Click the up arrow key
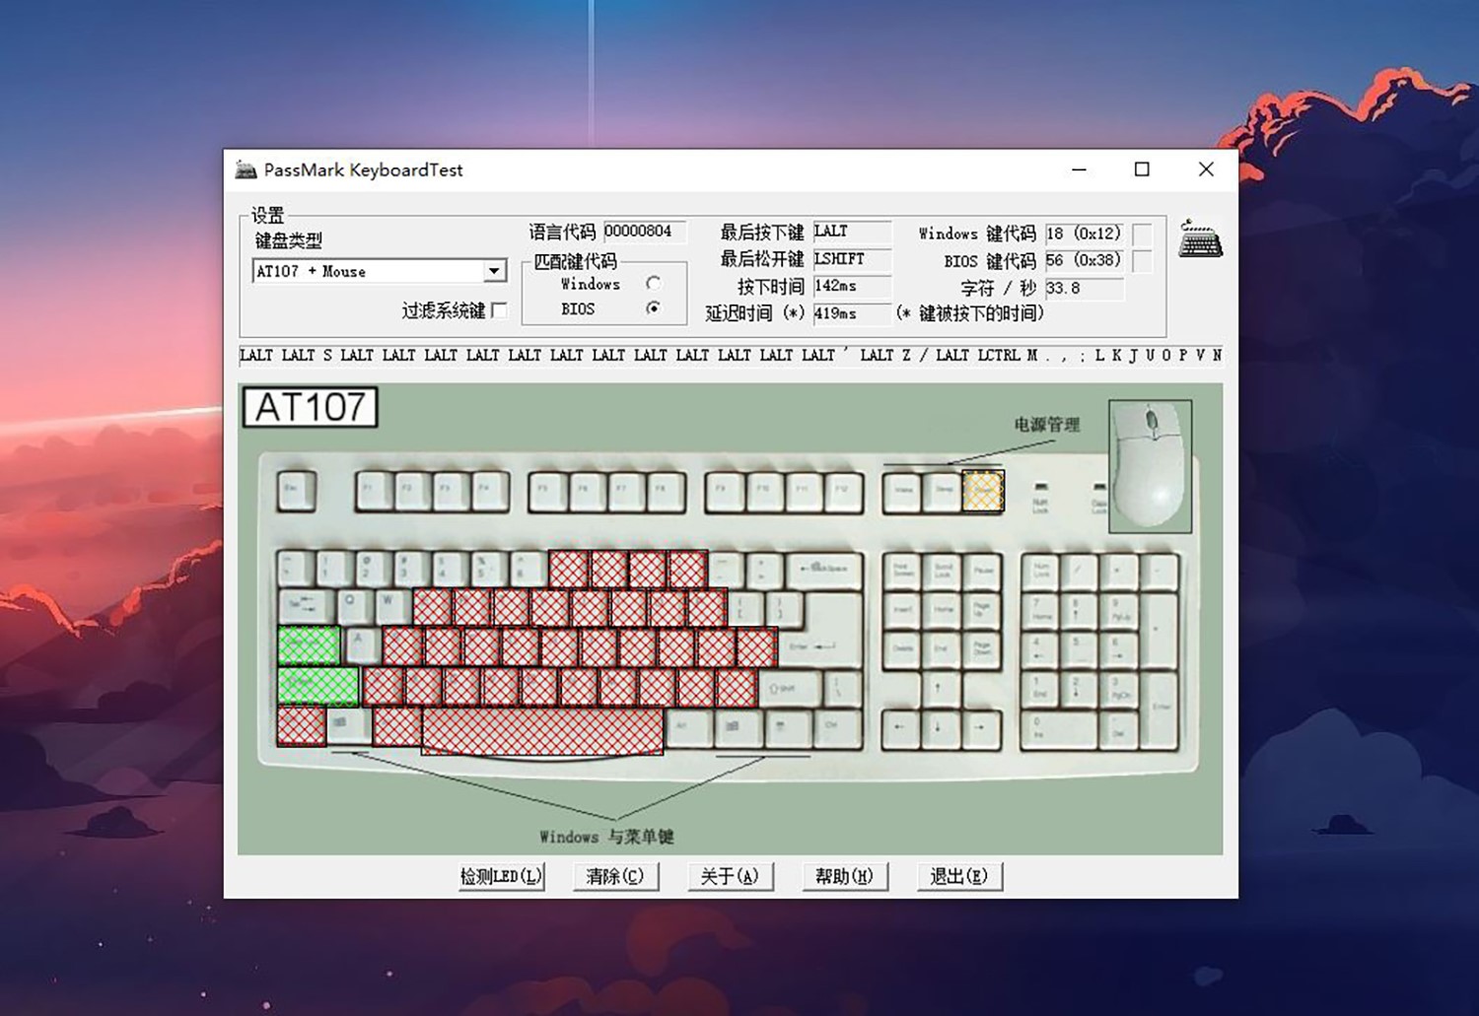1479x1016 pixels. click(939, 690)
